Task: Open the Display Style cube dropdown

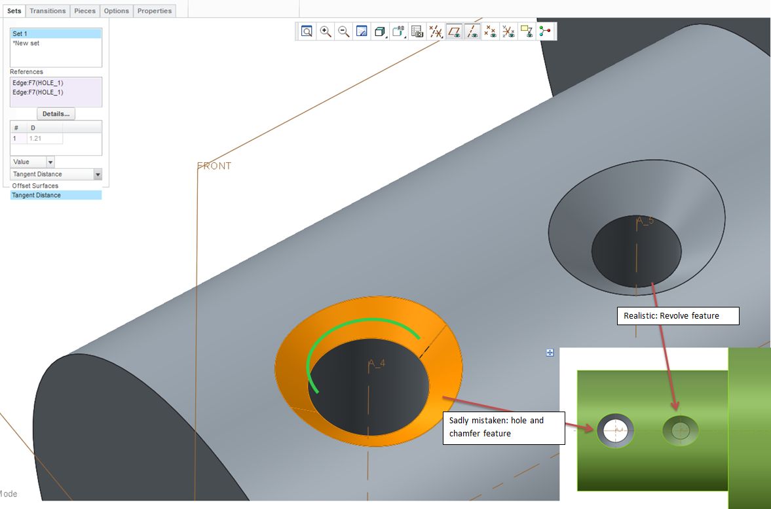Action: (380, 31)
